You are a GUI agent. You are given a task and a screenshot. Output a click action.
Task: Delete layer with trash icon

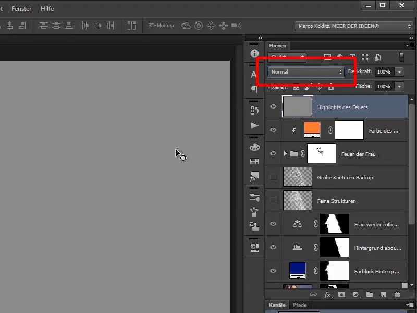[x=397, y=295]
